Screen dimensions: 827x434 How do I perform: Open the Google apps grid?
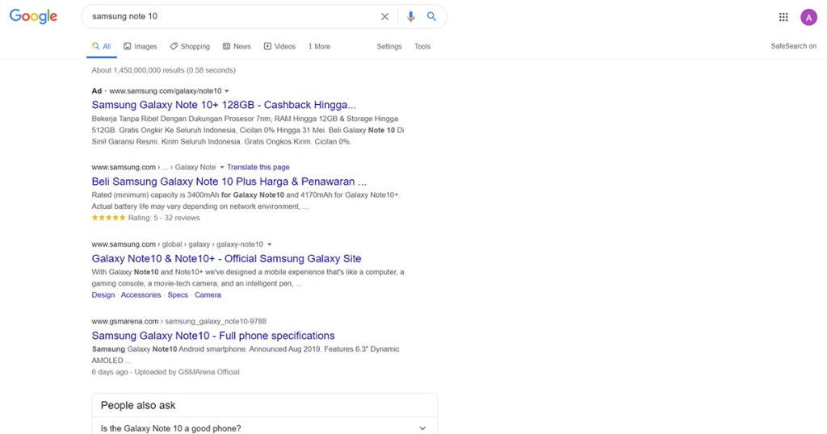point(783,17)
